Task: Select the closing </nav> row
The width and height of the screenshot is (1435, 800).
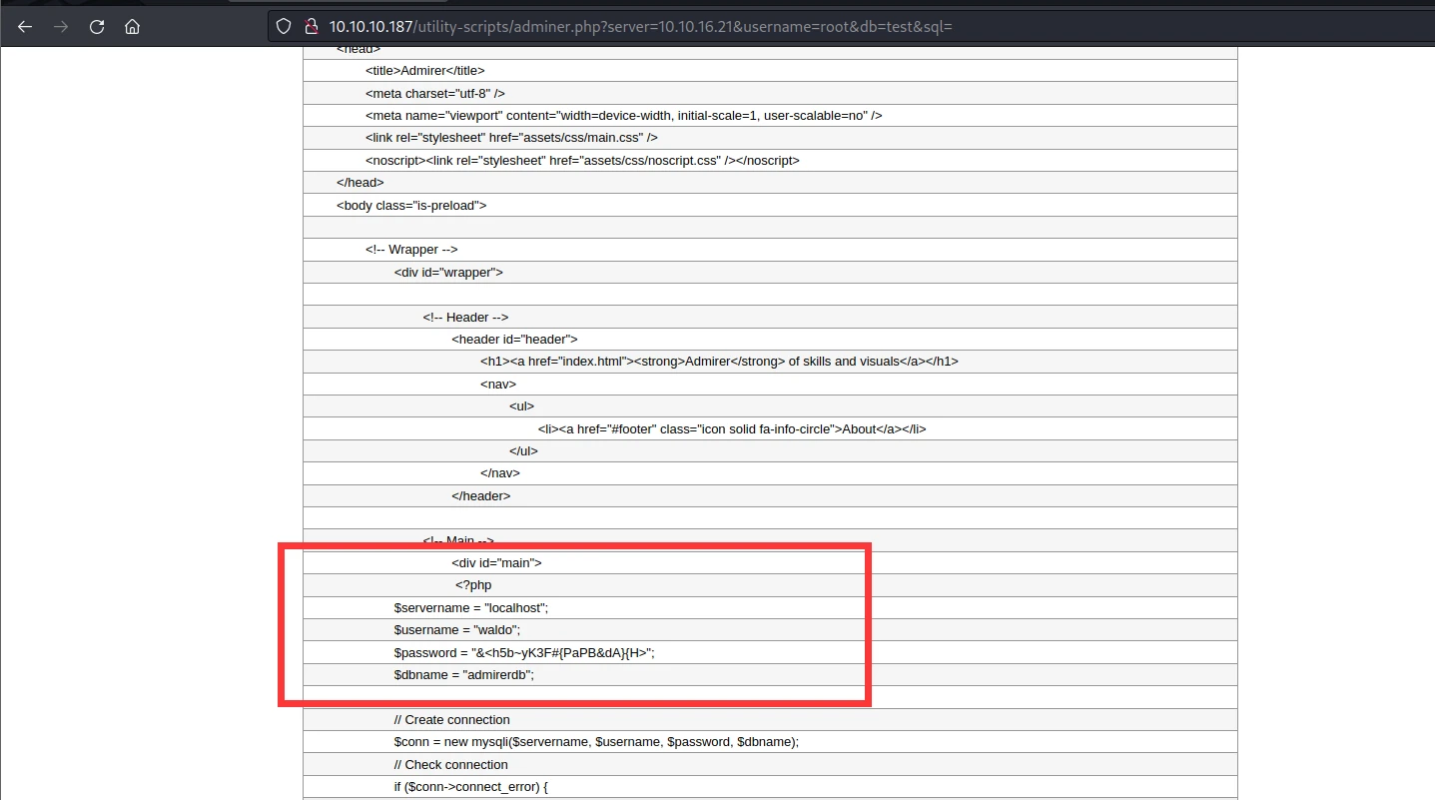Action: 770,472
